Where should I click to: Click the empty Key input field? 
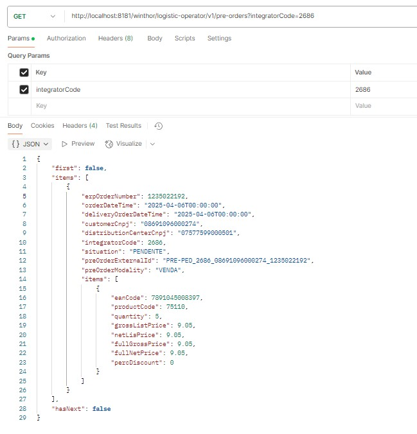pos(186,106)
